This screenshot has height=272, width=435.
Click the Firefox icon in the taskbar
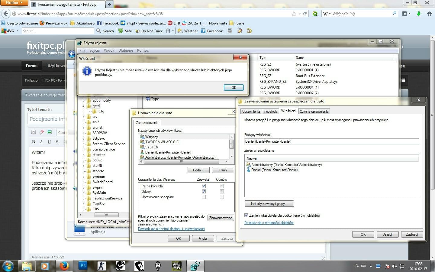click(x=64, y=266)
